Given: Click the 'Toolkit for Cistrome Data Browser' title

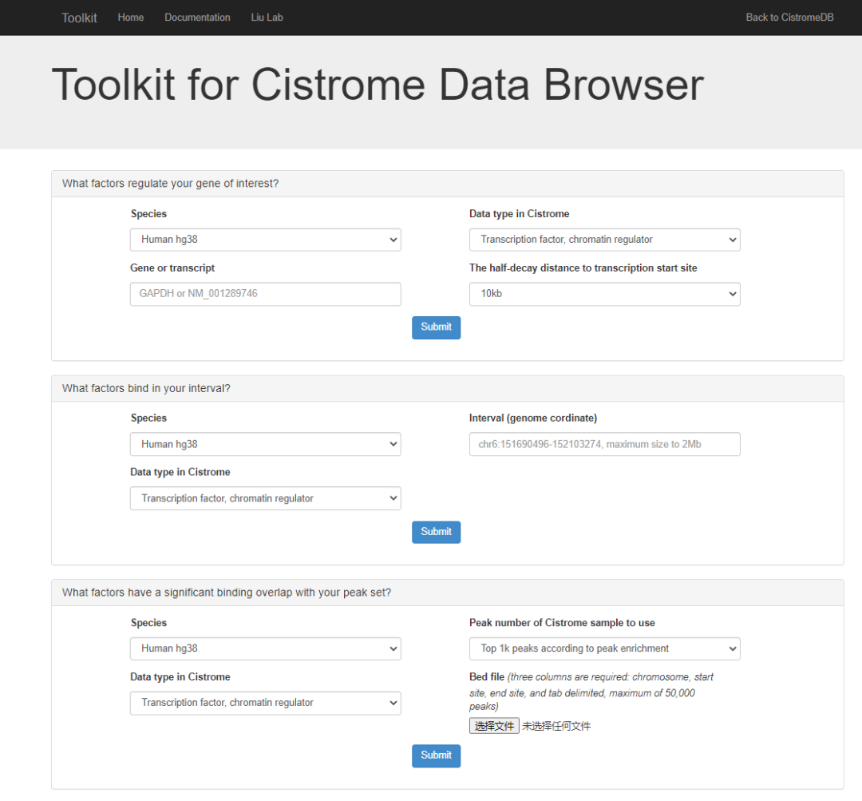Looking at the screenshot, I should (x=378, y=85).
